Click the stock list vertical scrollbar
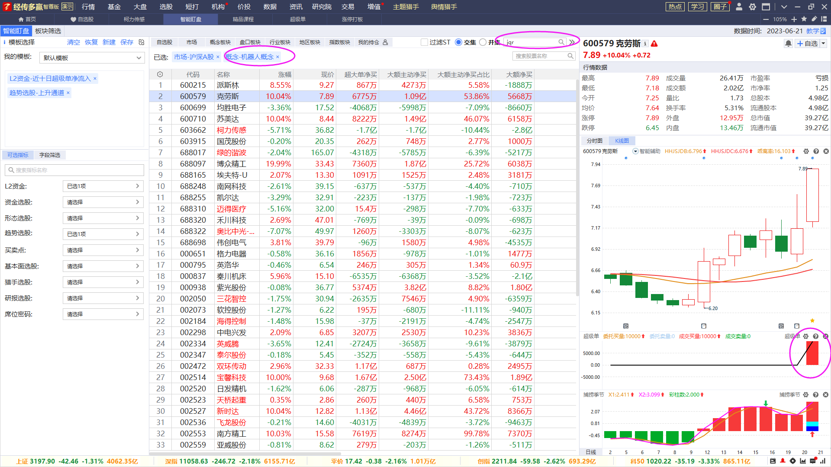This screenshot has height=467, width=831. tap(577, 188)
